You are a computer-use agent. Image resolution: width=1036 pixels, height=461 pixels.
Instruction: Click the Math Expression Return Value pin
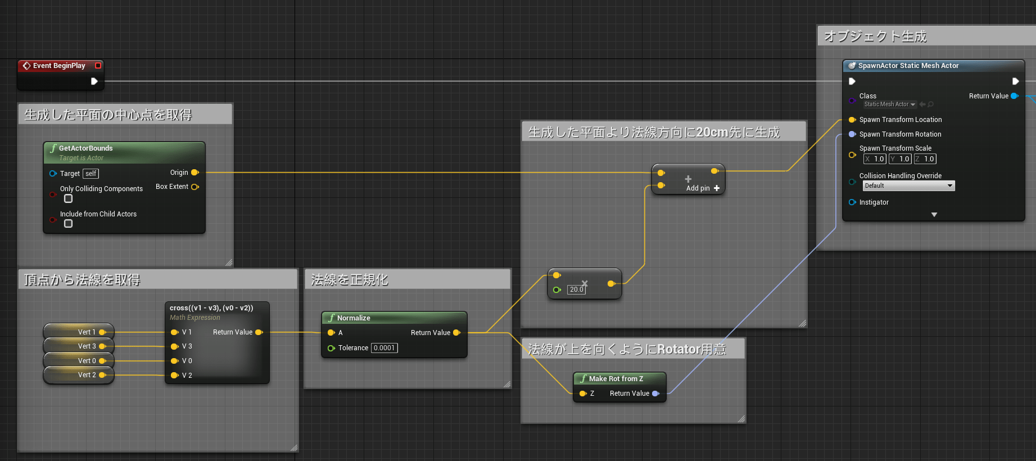(259, 332)
